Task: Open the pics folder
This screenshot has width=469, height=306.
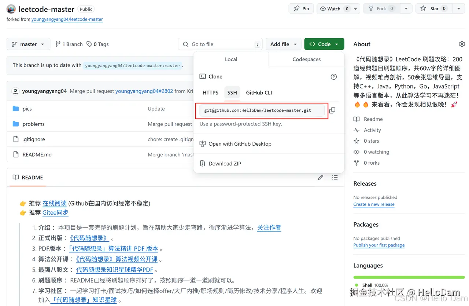Action: coord(27,109)
